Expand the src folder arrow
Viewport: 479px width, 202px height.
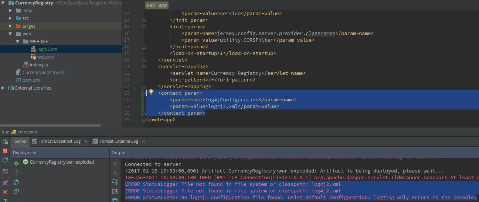point(11,18)
